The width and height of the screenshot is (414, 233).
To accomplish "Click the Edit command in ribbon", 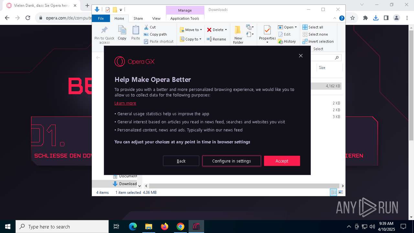I will pyautogui.click(x=284, y=34).
